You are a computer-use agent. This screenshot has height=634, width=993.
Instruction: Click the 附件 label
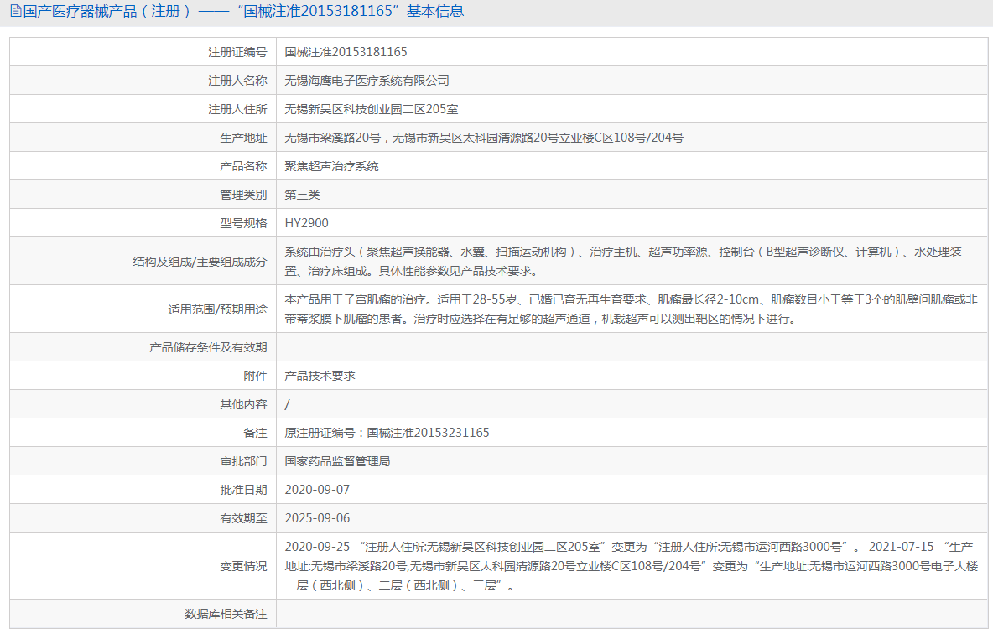coord(255,376)
